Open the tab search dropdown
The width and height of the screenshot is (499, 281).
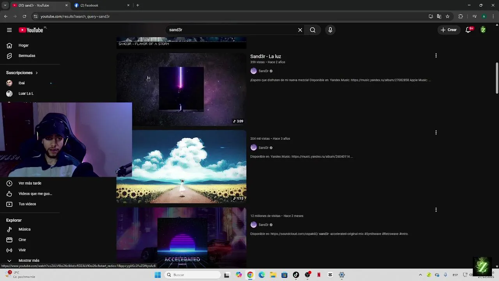click(5, 5)
